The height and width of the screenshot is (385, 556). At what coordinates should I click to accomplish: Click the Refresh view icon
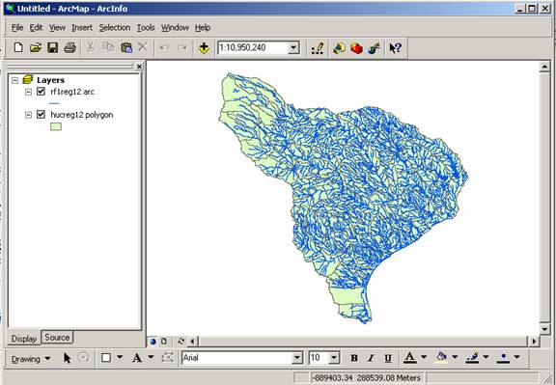(x=181, y=342)
